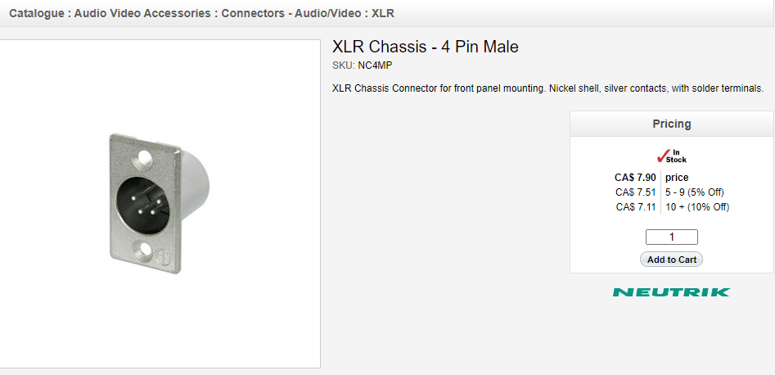Image resolution: width=775 pixels, height=375 pixels.
Task: Select the NC4MP part number text
Action: (x=381, y=66)
